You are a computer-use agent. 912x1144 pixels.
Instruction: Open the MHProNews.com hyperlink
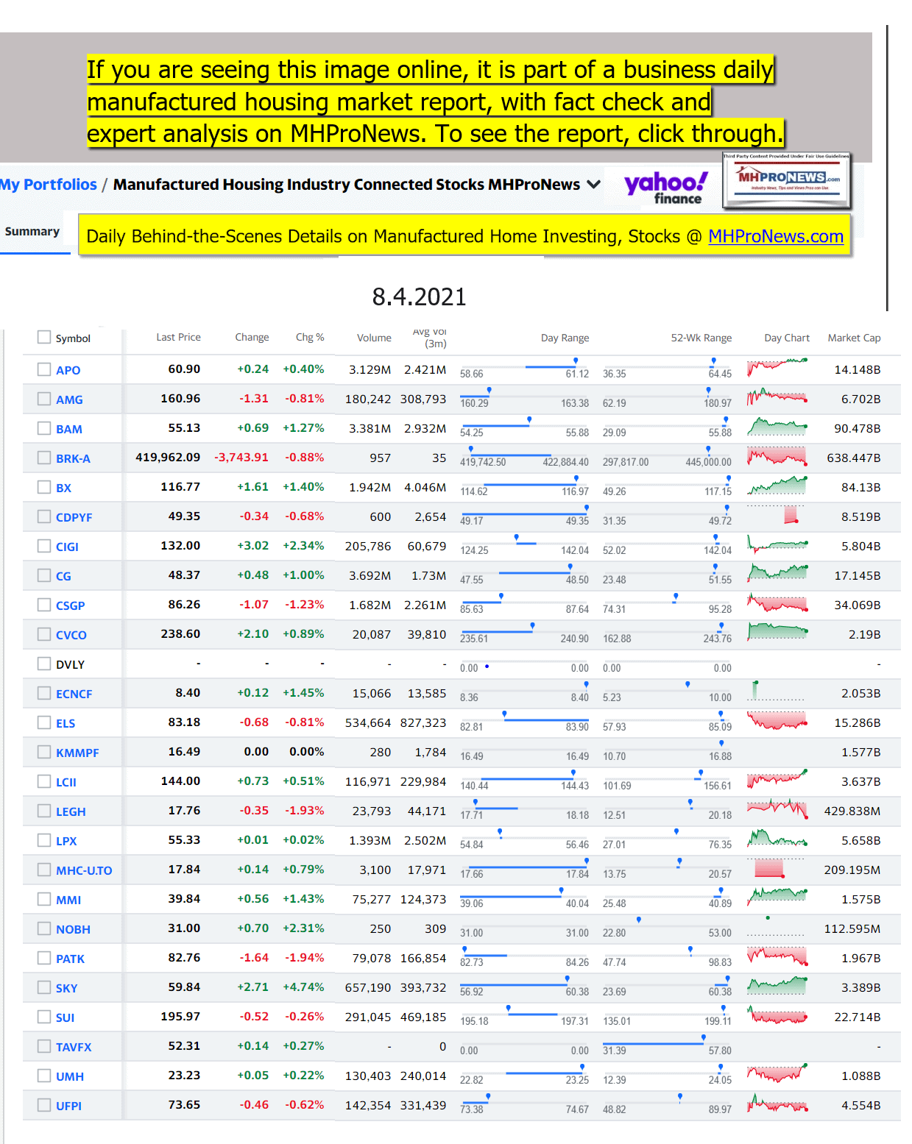(x=775, y=236)
